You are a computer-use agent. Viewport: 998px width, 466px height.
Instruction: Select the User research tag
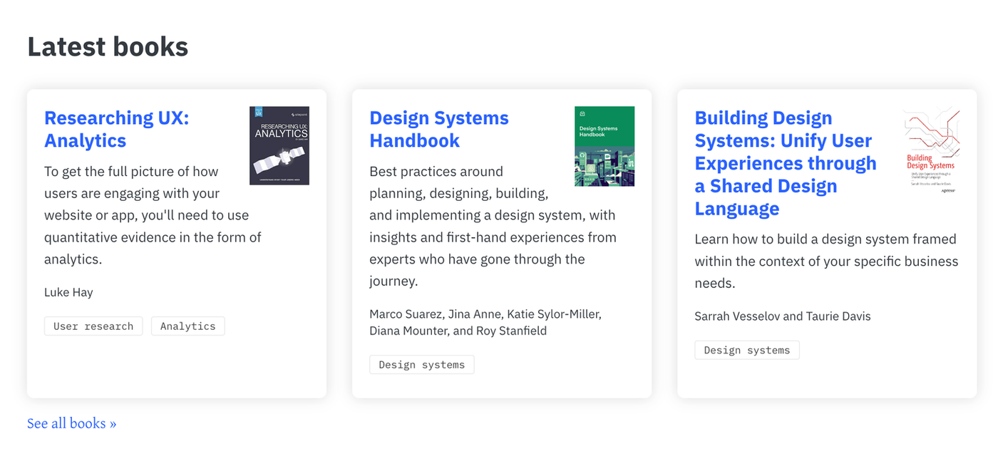pyautogui.click(x=93, y=326)
